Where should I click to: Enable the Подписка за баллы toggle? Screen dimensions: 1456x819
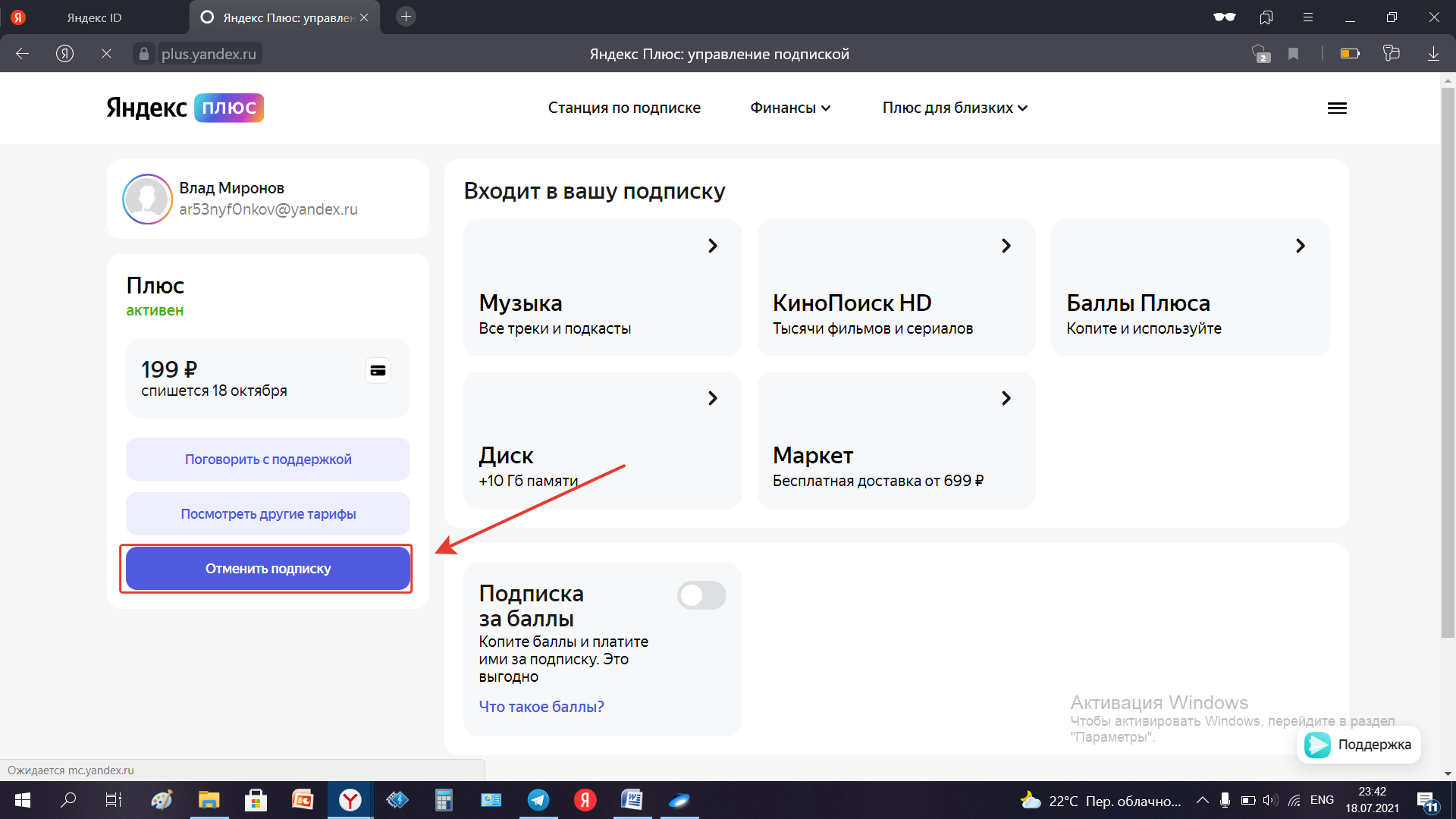701,595
